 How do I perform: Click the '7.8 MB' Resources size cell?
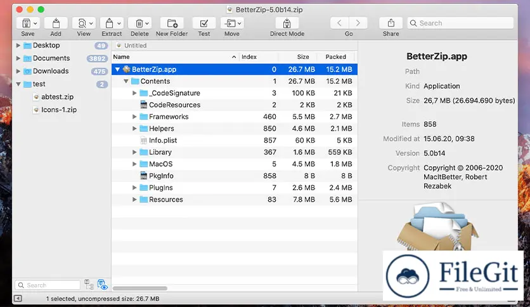pyautogui.click(x=304, y=199)
